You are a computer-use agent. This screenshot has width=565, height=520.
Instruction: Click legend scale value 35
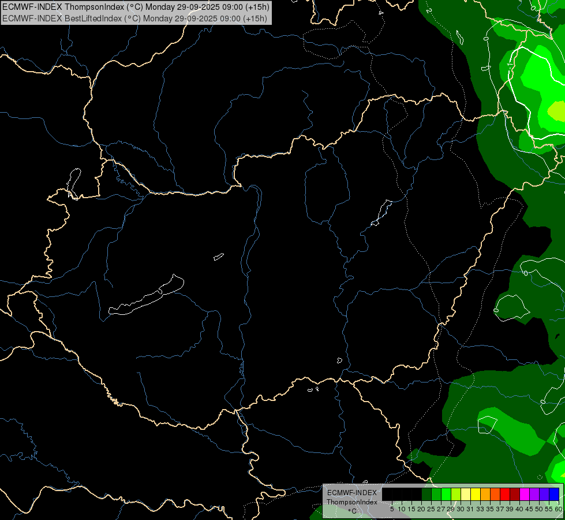coord(490,509)
